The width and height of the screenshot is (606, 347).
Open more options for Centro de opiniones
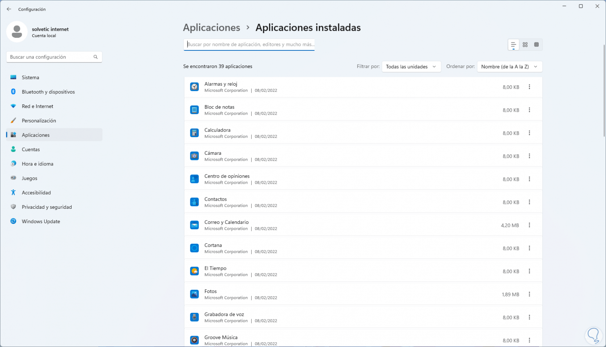(x=529, y=179)
